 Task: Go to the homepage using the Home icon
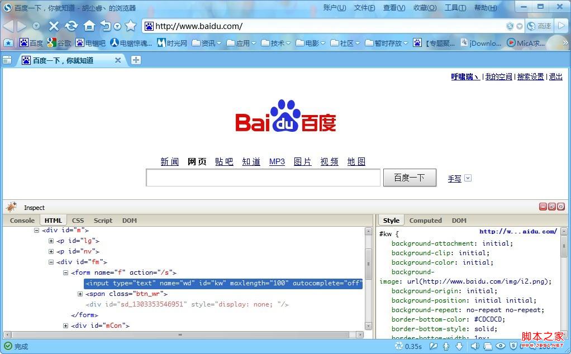89,26
